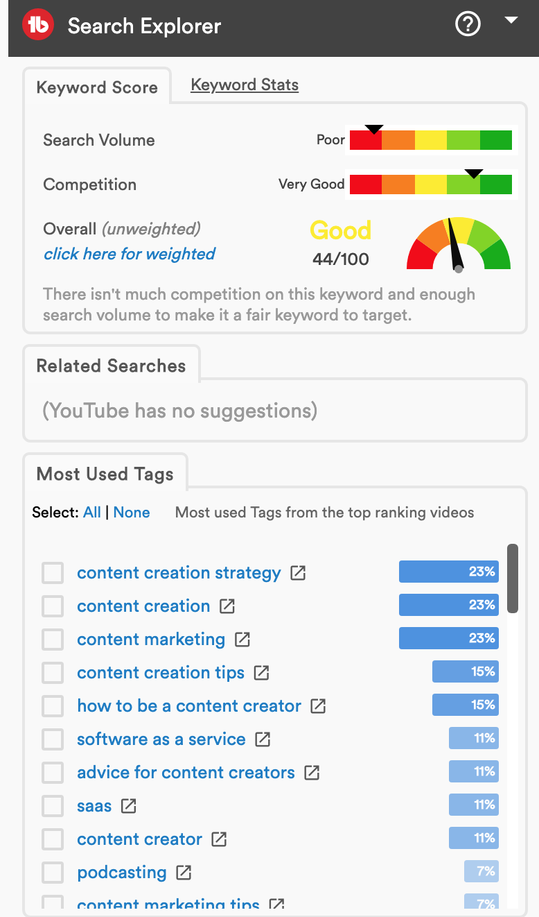Tick the content creation tips checkbox

[x=53, y=673]
